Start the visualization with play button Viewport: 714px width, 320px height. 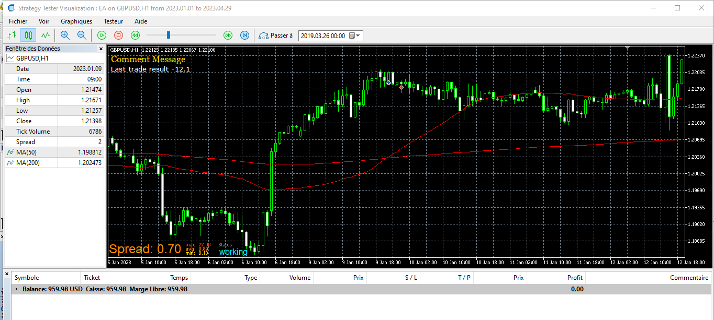click(102, 35)
